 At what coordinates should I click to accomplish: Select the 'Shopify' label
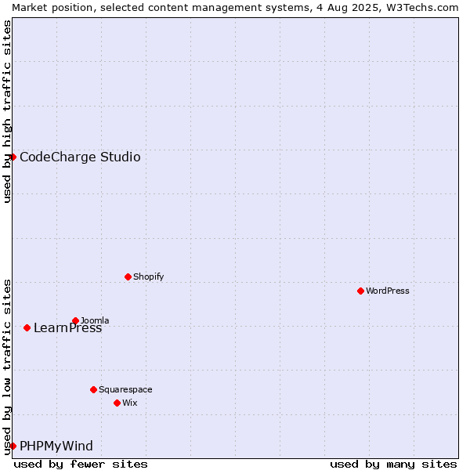click(148, 277)
